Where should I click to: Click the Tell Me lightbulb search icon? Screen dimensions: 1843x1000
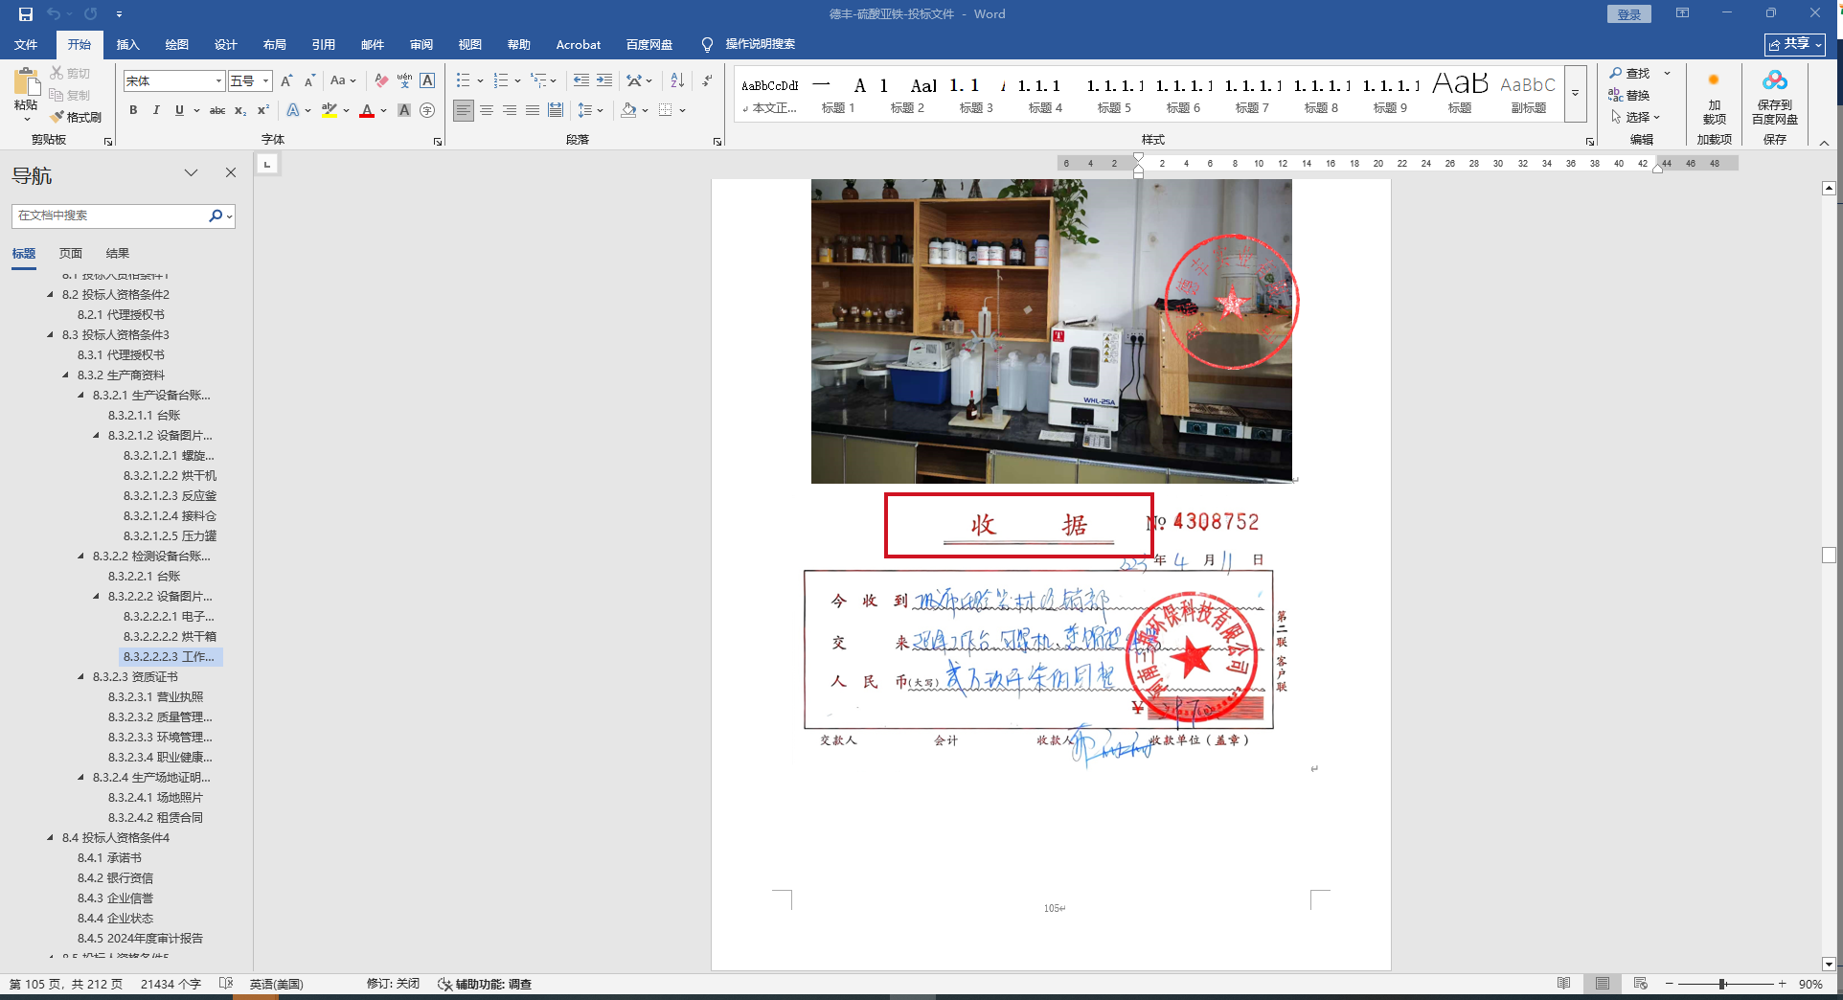point(708,45)
